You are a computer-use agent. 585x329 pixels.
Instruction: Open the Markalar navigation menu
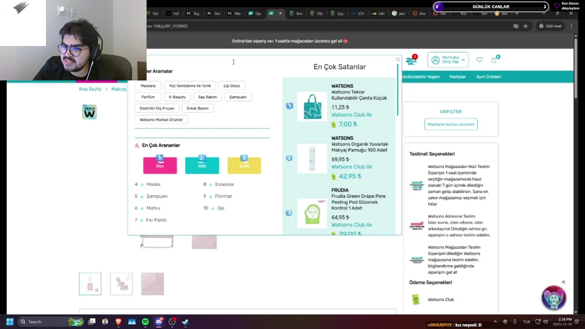click(x=457, y=77)
